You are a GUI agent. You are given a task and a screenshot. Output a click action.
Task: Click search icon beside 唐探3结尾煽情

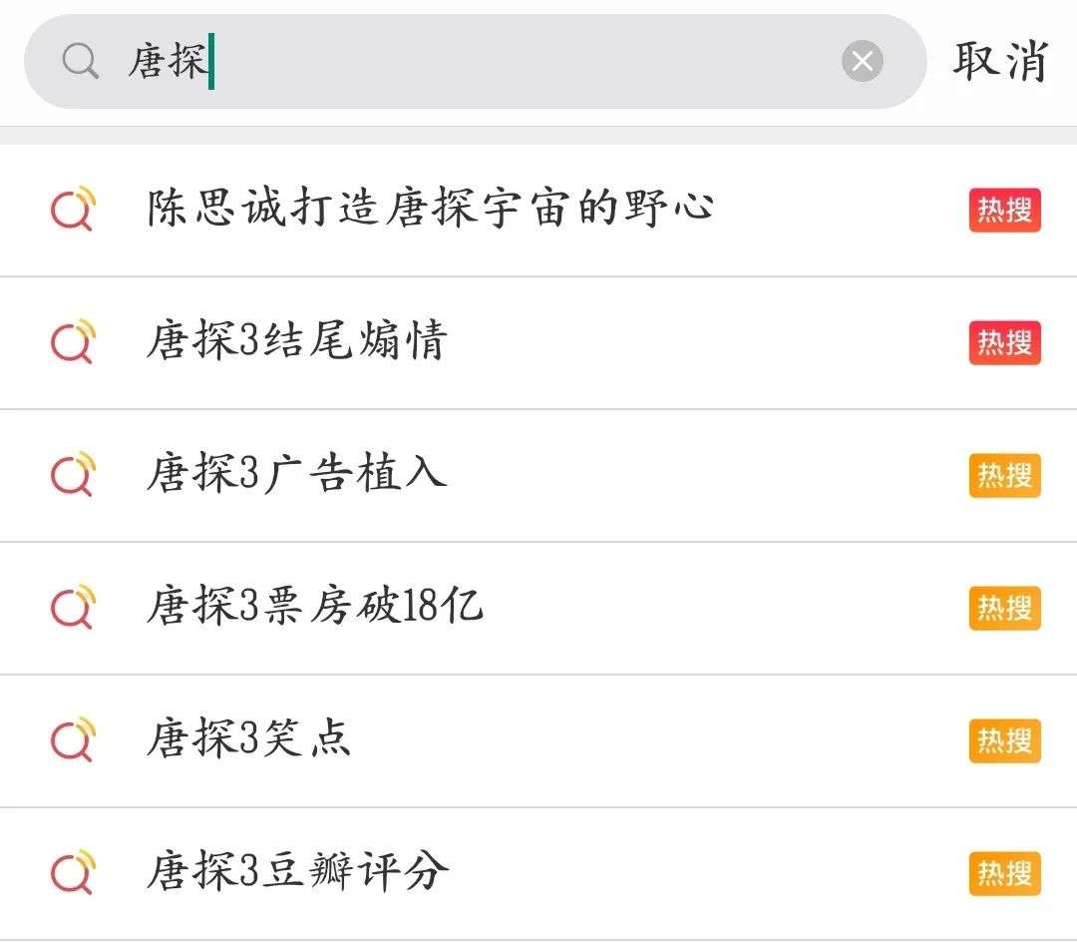point(73,341)
